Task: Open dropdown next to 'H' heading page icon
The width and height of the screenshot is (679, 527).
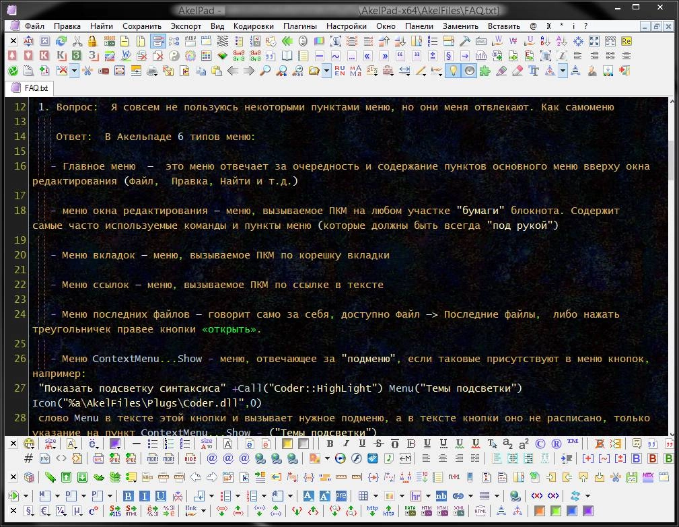Action: (x=57, y=496)
